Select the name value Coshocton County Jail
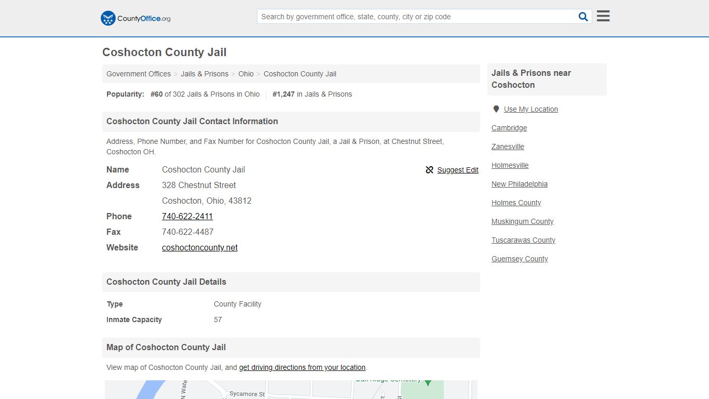This screenshot has width=709, height=399. [203, 169]
